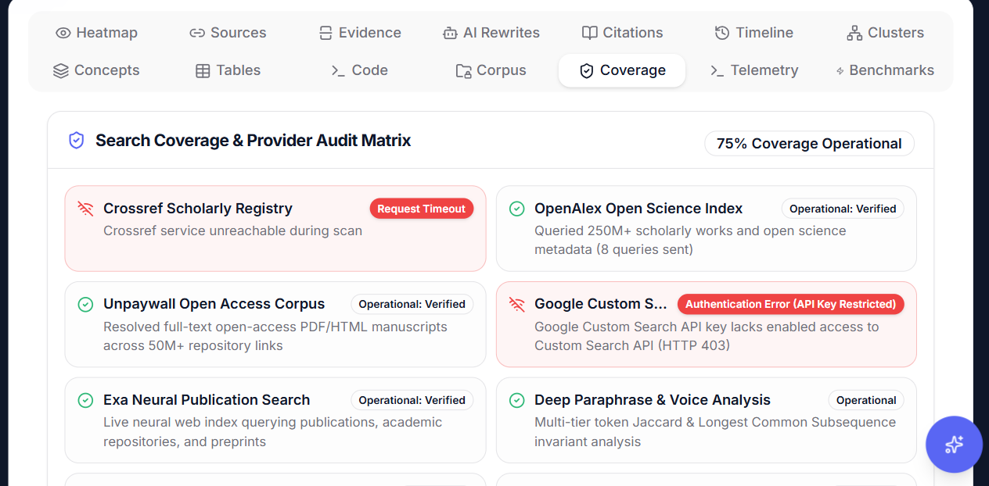Click the check icon for Unpaywall Open Access
The width and height of the screenshot is (989, 486).
coord(85,304)
